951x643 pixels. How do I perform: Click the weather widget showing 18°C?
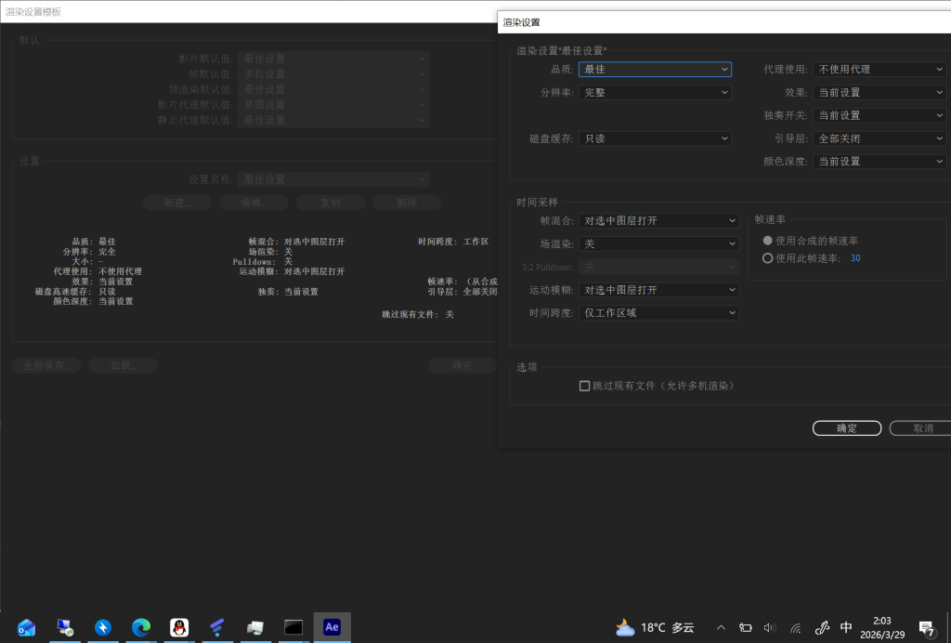pos(655,627)
